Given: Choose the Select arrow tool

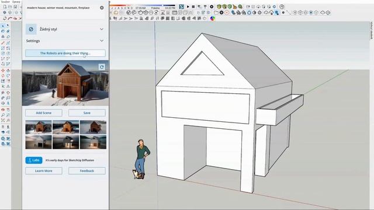Looking at the screenshot, I should pyautogui.click(x=3, y=26).
